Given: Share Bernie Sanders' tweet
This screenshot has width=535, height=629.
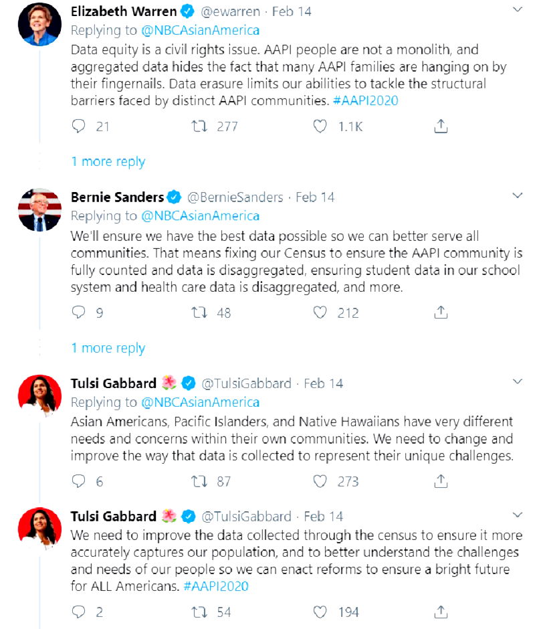Looking at the screenshot, I should tap(441, 312).
